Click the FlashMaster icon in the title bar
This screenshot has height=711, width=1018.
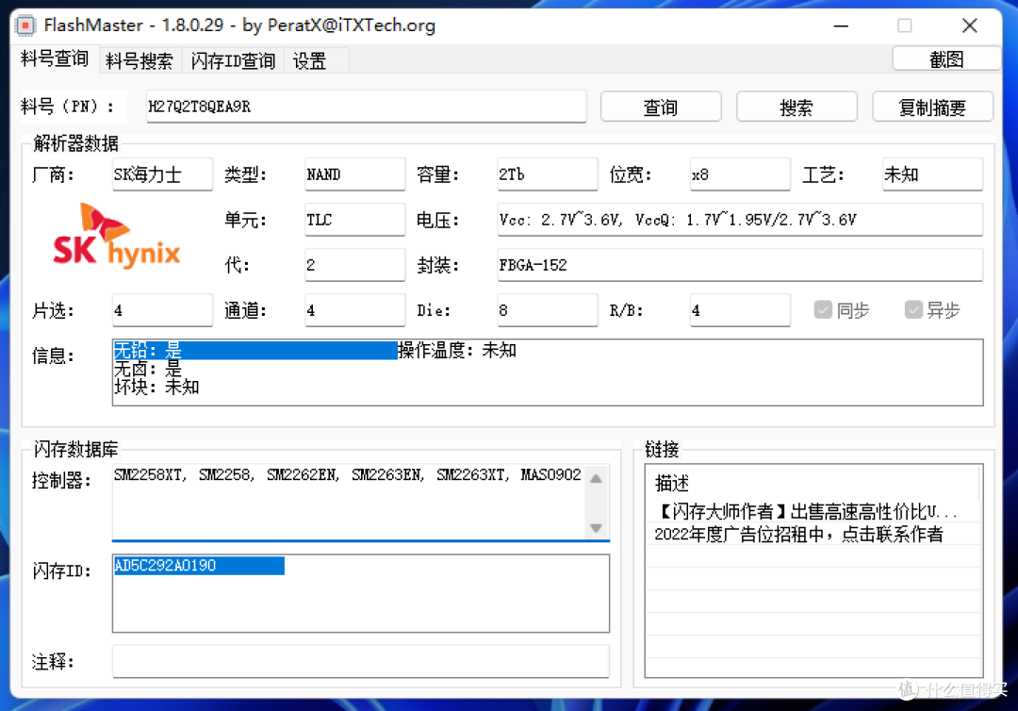25,25
